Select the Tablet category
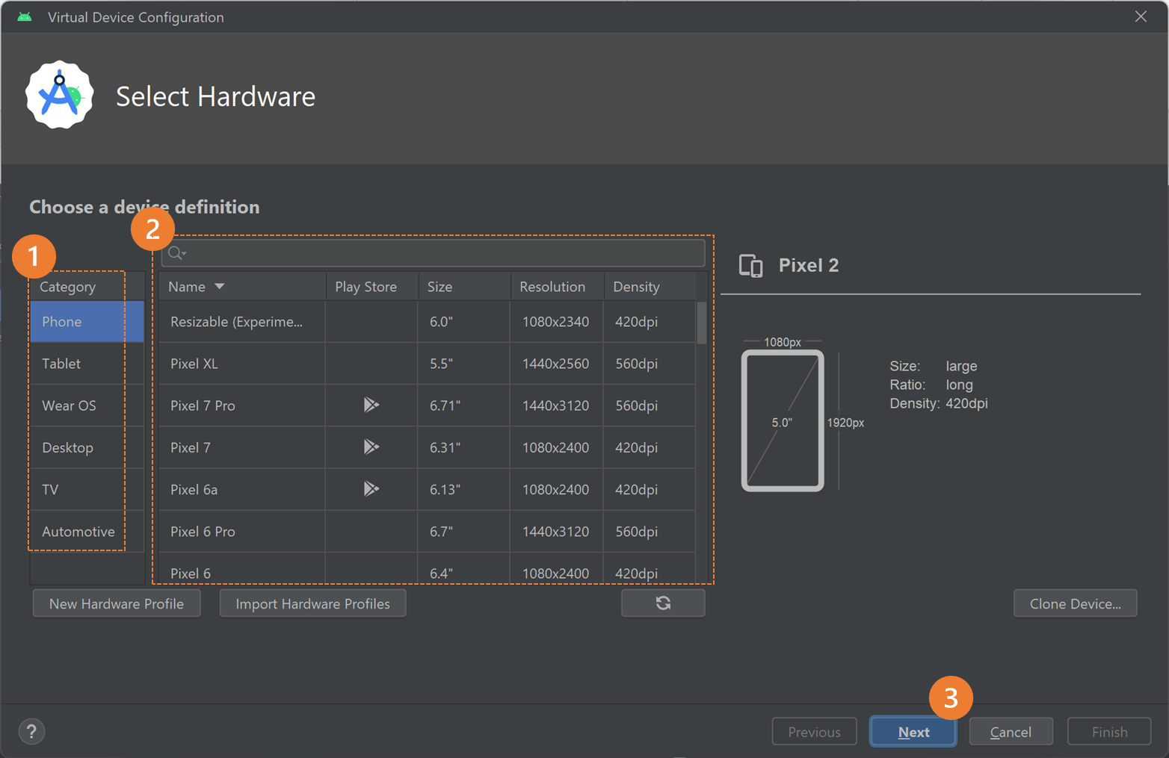 87,364
